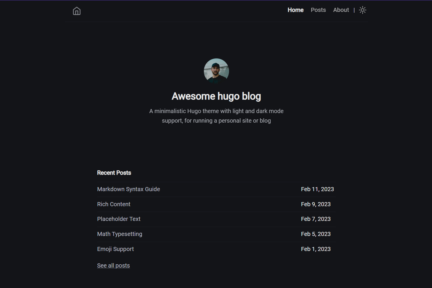Navigate to the About page
432x288 pixels.
click(x=341, y=10)
